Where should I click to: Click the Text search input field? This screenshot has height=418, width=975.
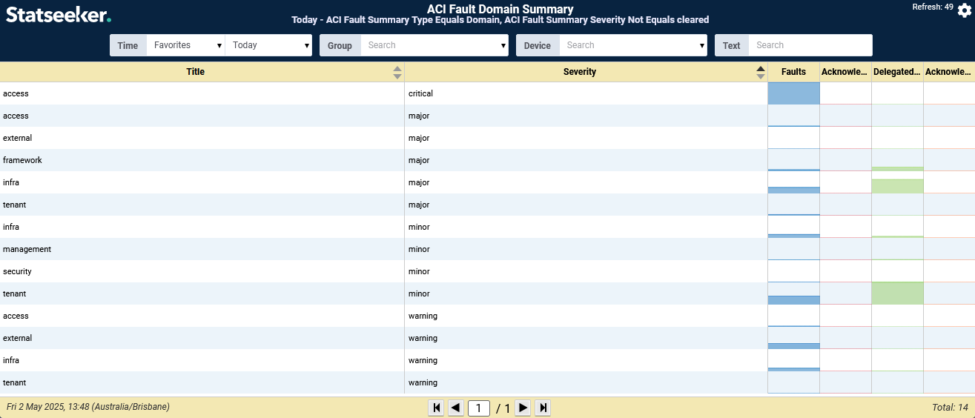coord(810,45)
